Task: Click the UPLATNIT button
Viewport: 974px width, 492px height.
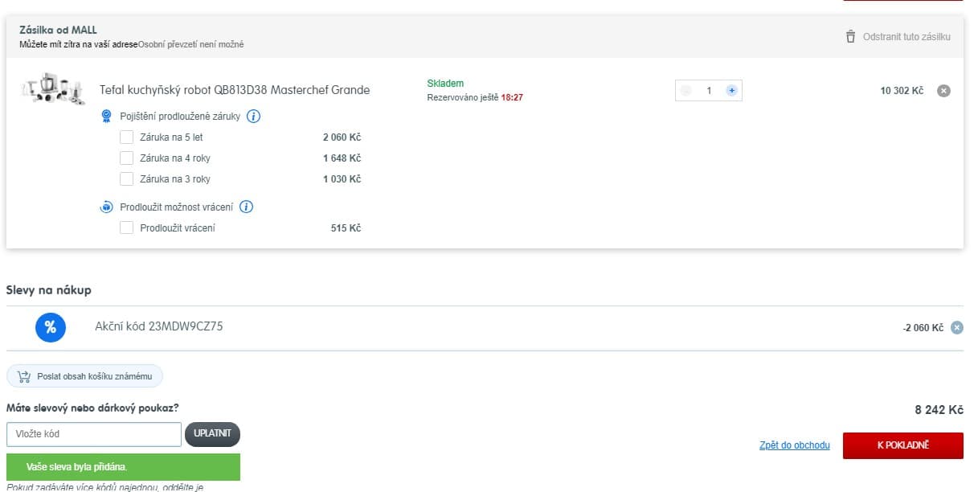Action: 212,434
